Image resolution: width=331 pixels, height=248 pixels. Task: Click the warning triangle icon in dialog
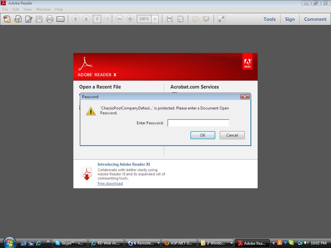[x=91, y=111]
